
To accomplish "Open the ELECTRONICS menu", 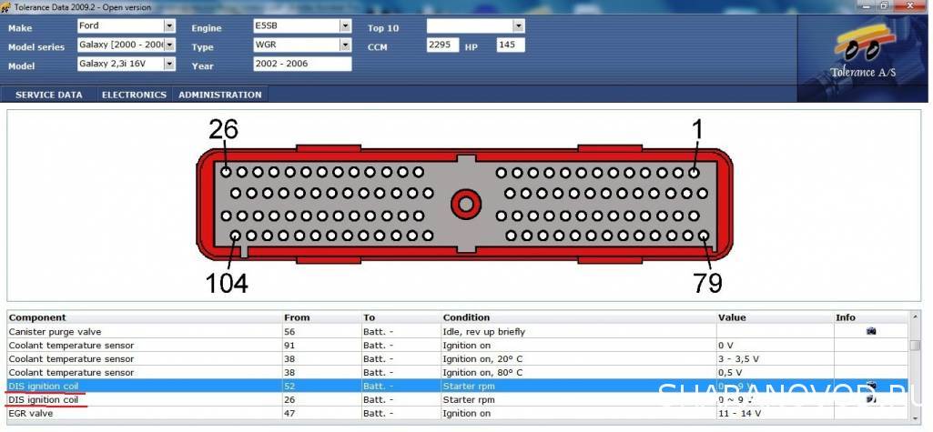I will point(134,95).
